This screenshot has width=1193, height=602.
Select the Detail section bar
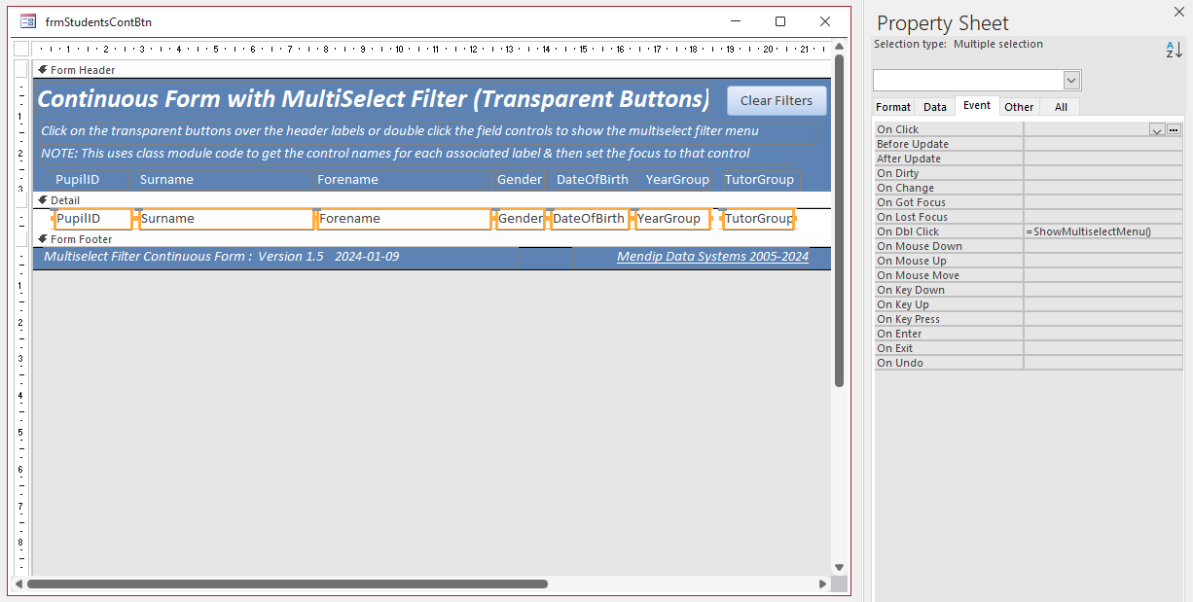tap(433, 200)
